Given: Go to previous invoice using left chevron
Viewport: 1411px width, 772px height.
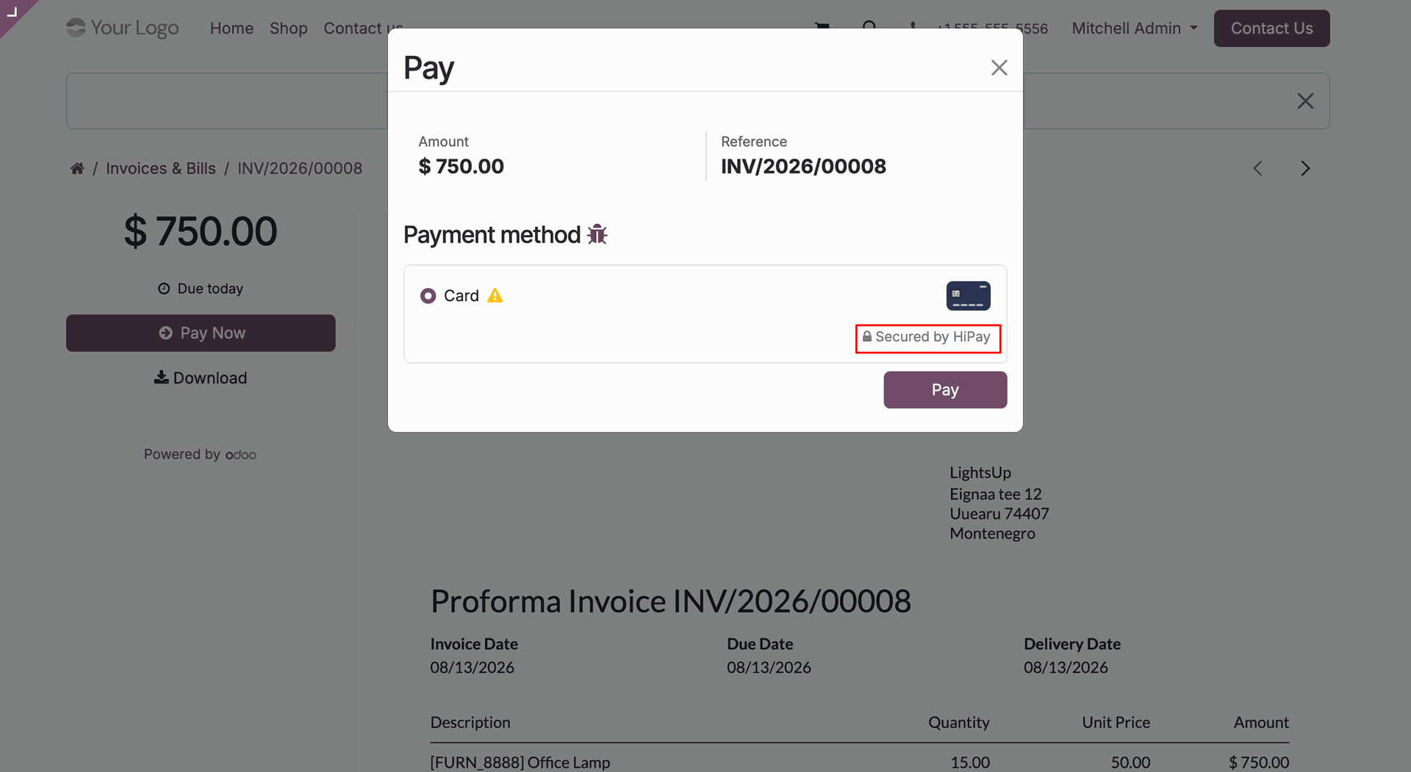Looking at the screenshot, I should (x=1257, y=168).
